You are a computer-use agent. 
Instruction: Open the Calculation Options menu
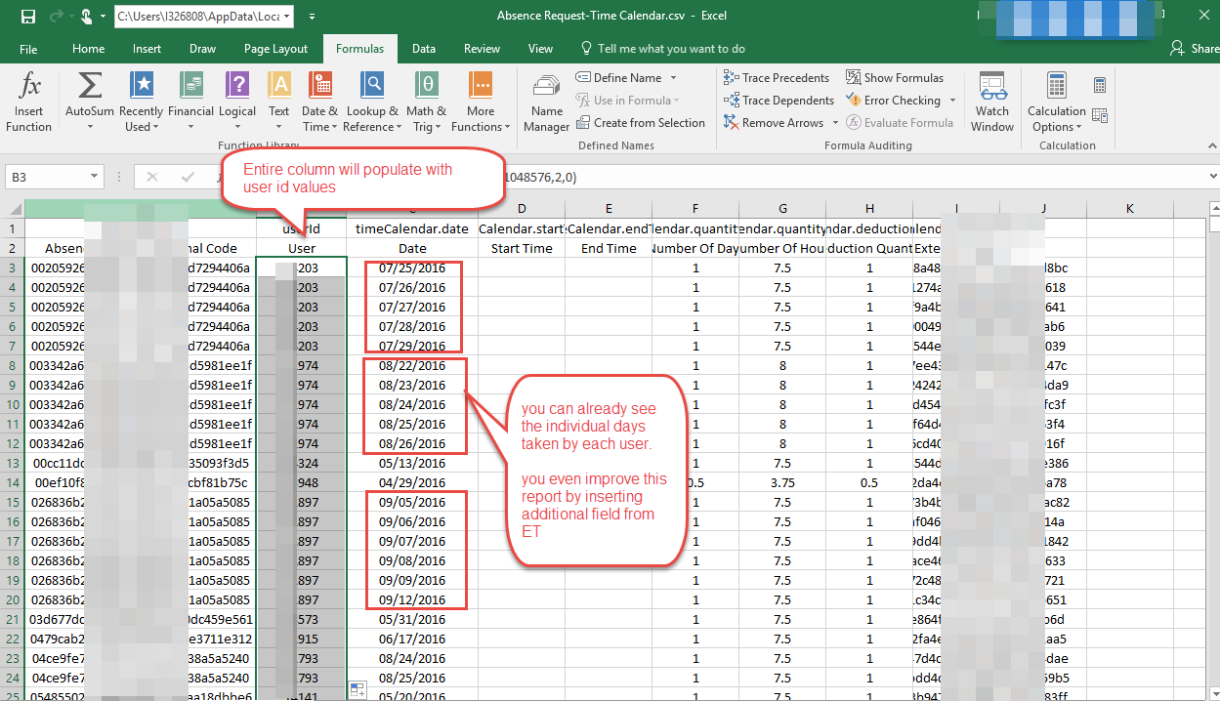(x=1057, y=103)
